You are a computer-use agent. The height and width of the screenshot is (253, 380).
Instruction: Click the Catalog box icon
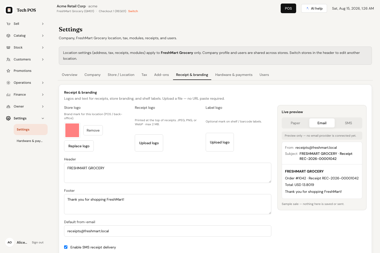[x=8, y=36]
